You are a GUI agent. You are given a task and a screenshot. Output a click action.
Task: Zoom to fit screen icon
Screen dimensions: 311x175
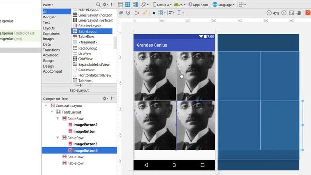tap(291, 13)
